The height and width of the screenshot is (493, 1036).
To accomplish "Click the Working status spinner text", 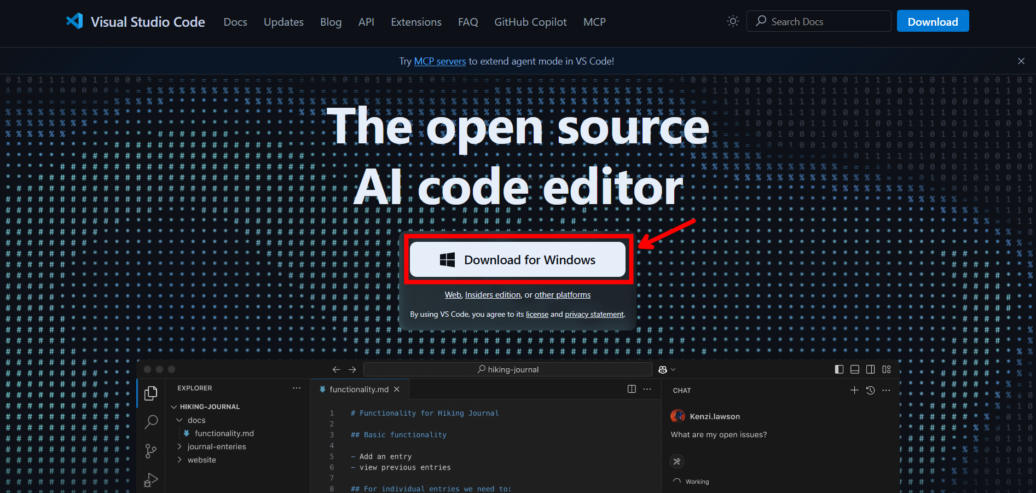I will pyautogui.click(x=697, y=482).
